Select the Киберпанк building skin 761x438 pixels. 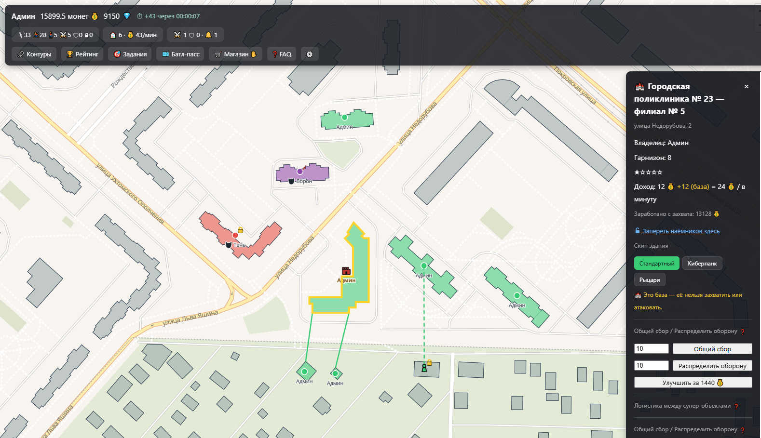coord(702,264)
